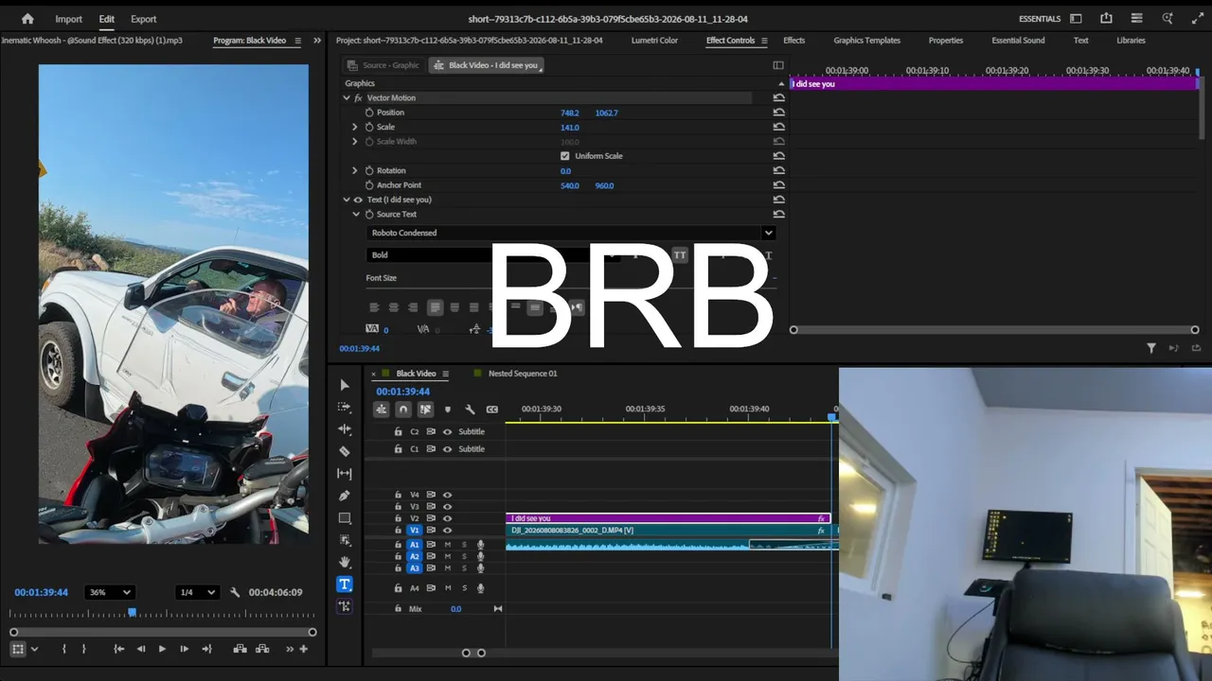Open the Libraries panel tab
Image resolution: width=1212 pixels, height=681 pixels.
click(1131, 41)
